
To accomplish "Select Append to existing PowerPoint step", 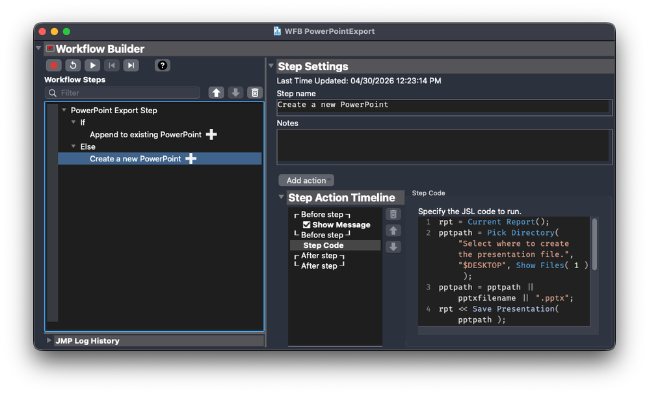I will (146, 135).
